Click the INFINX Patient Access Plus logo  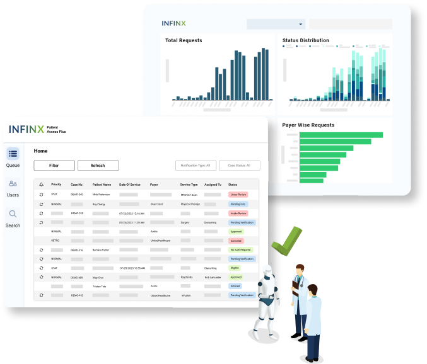coord(37,129)
